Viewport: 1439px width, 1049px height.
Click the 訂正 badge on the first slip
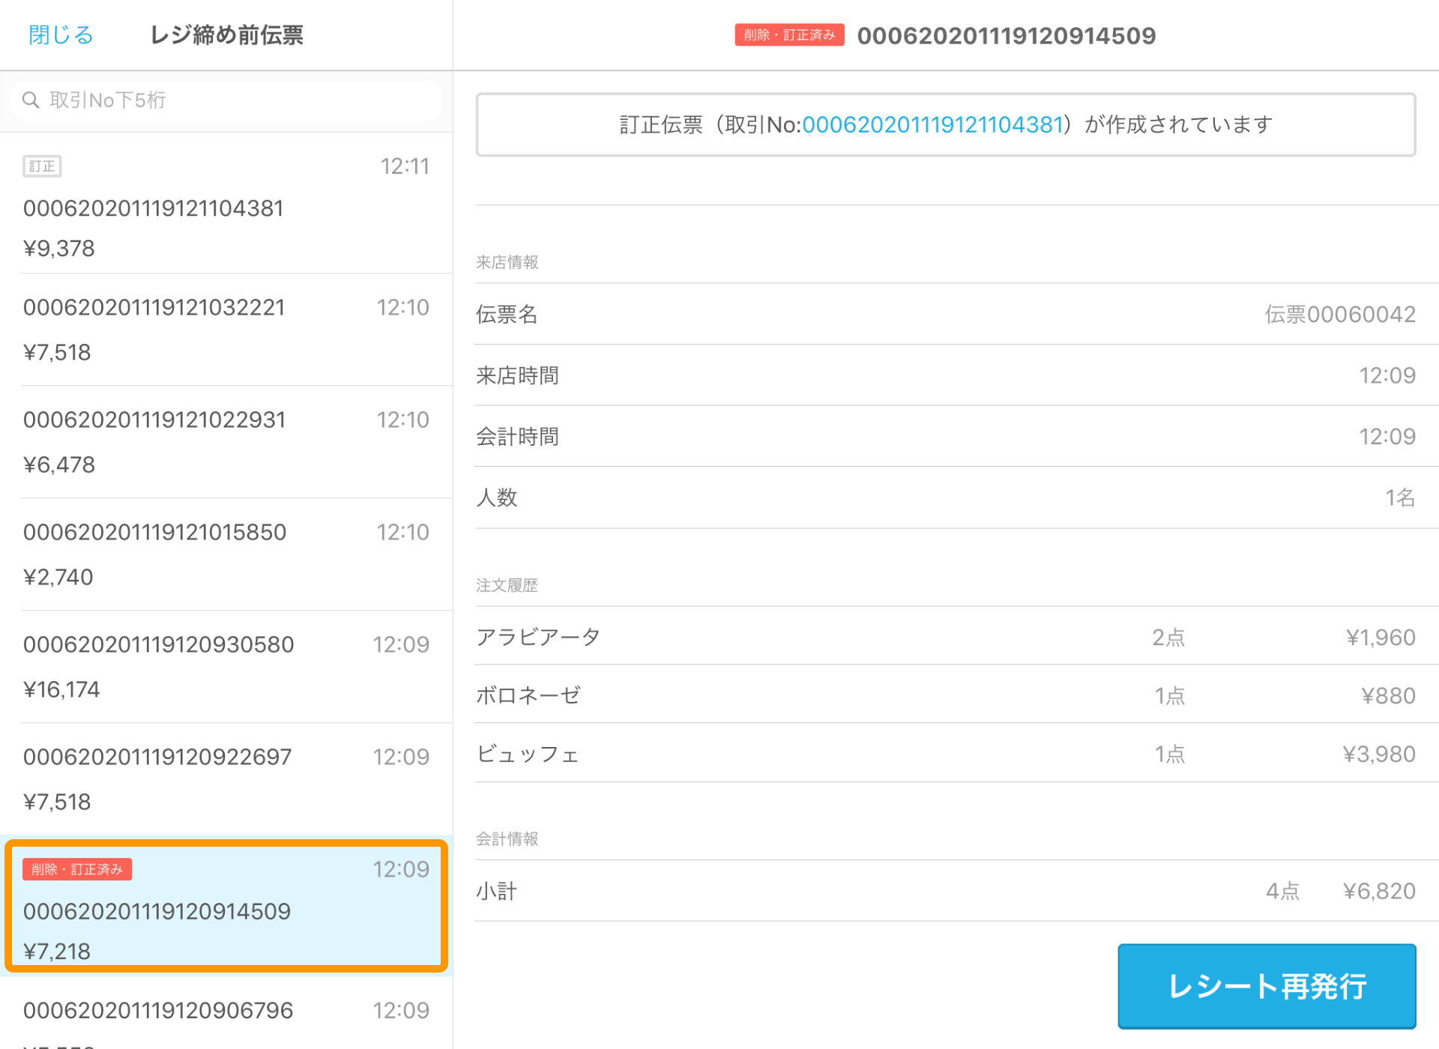tap(42, 166)
